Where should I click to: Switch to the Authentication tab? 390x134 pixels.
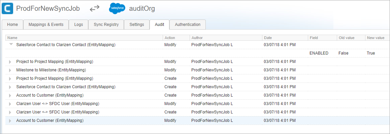click(x=188, y=25)
